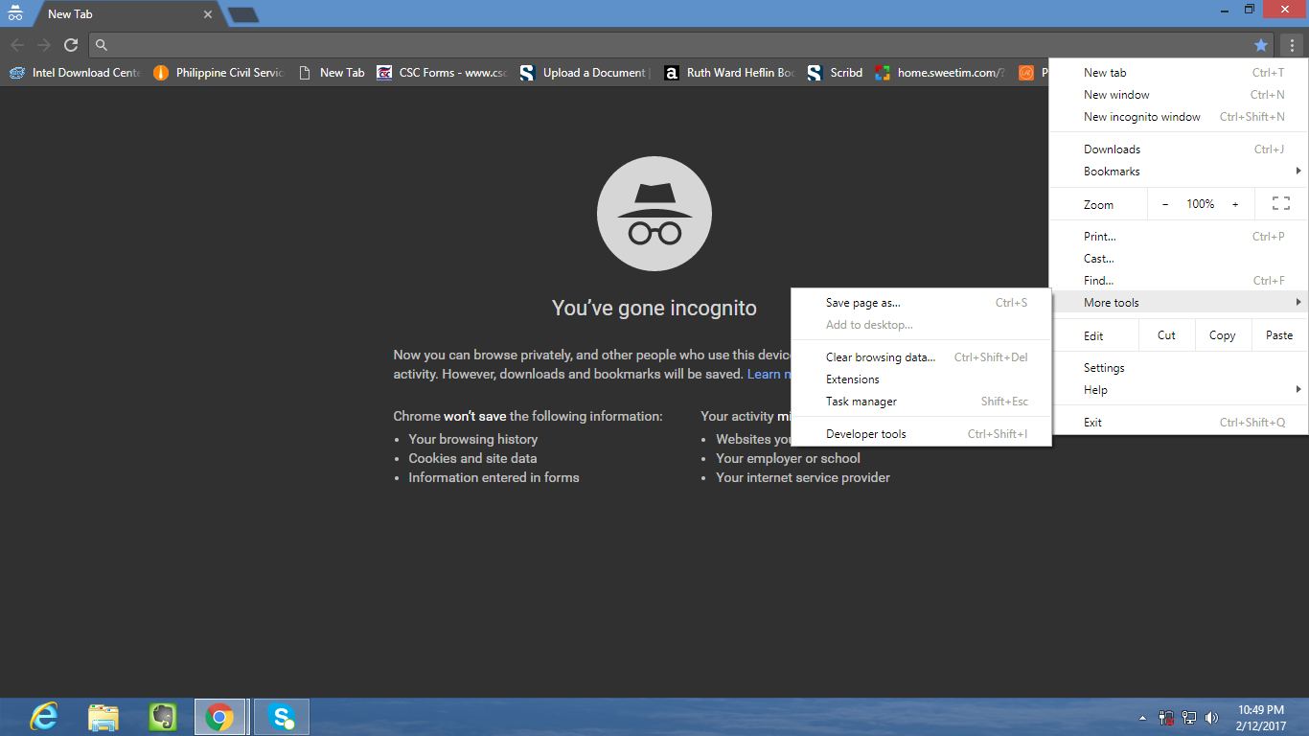The width and height of the screenshot is (1309, 736).
Task: Click the Learn more link
Action: coord(769,374)
